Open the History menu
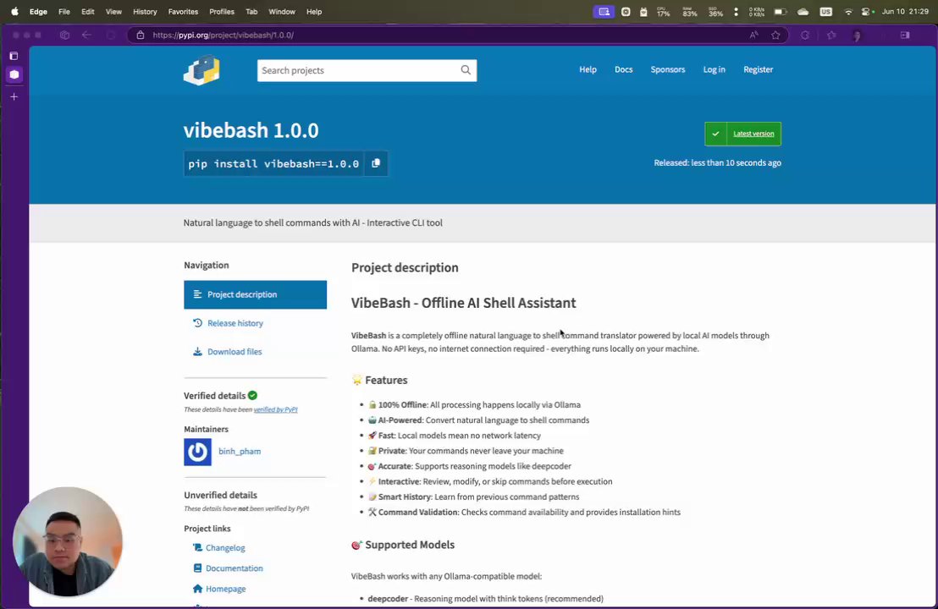 pos(145,11)
